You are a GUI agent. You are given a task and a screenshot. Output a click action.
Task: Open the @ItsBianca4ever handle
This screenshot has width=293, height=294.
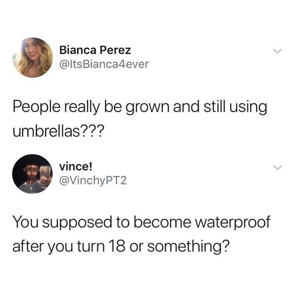tap(104, 64)
